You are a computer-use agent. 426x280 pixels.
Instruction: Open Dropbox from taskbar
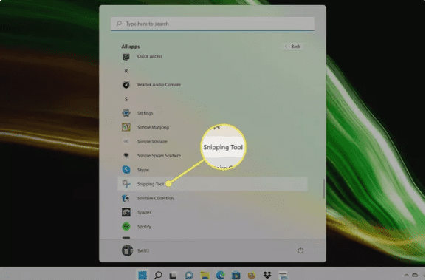pos(267,275)
